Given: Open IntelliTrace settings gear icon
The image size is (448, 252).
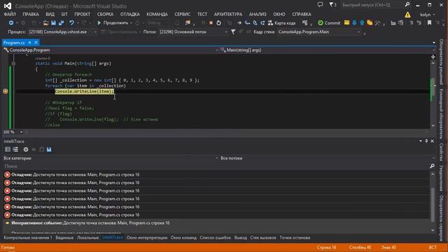Looking at the screenshot, I should click(x=26, y=149).
